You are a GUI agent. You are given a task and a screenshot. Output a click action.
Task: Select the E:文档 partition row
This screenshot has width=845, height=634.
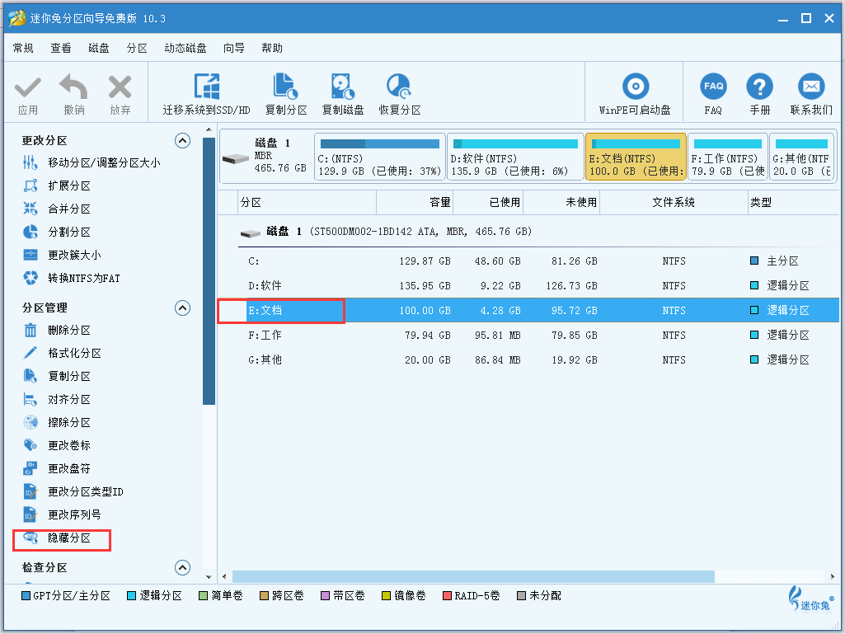[528, 311]
